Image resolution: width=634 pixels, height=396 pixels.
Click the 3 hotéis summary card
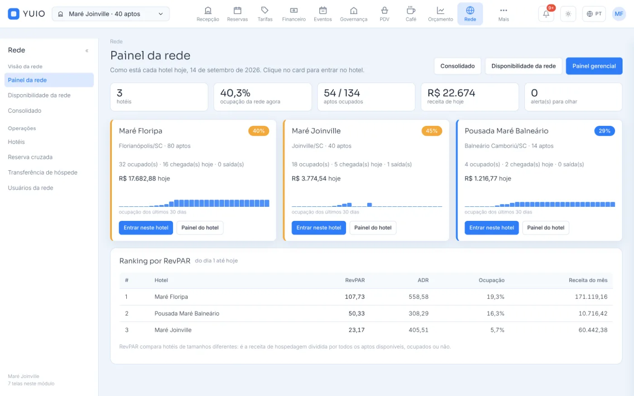(x=159, y=97)
